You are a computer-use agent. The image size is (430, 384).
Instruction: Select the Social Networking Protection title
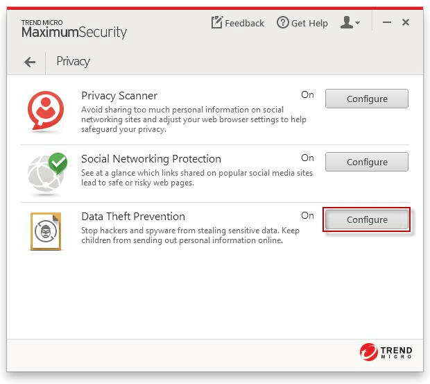pyautogui.click(x=151, y=159)
